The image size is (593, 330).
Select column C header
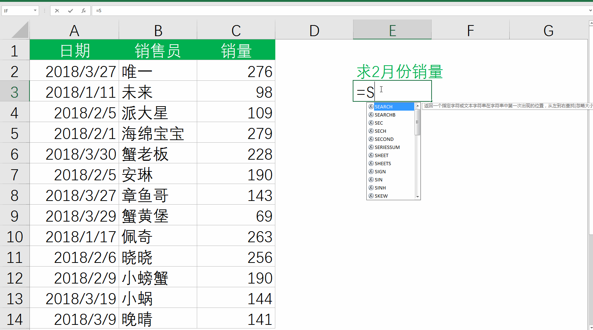pos(236,30)
